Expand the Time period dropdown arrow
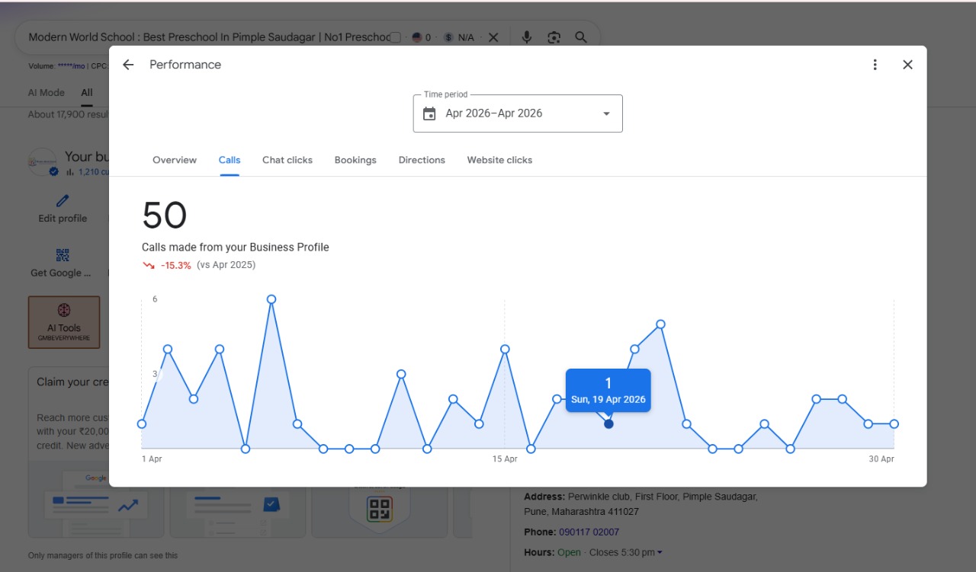976x572 pixels. 607,113
